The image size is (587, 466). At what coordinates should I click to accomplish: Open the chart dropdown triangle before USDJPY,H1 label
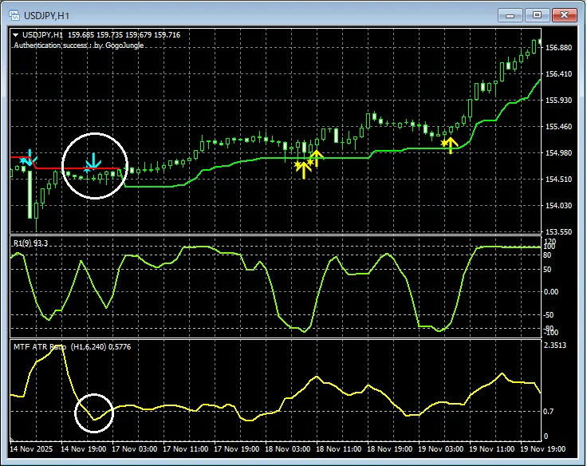click(x=16, y=35)
